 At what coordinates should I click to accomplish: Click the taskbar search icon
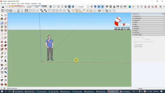coord(6,91)
